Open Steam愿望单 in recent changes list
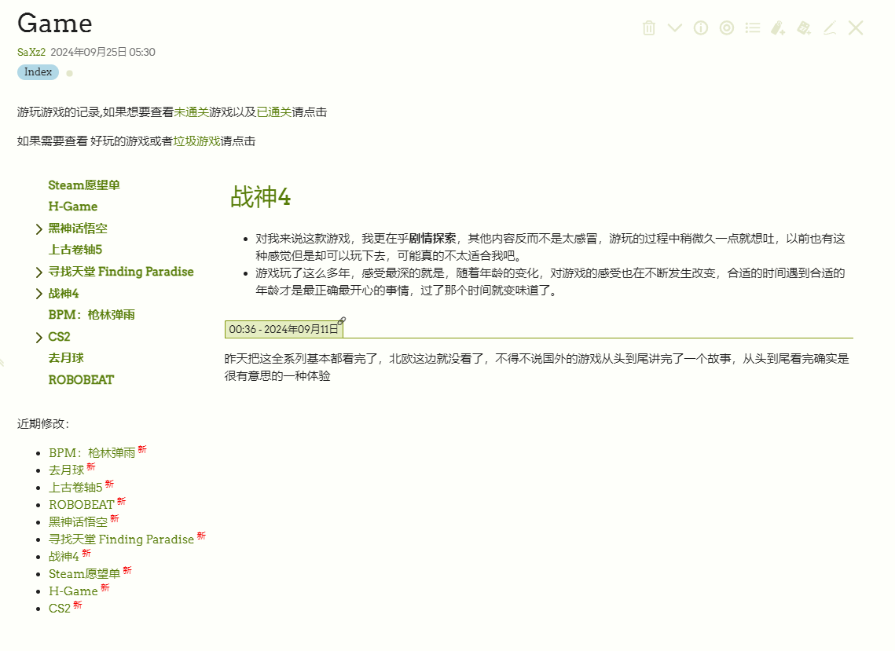This screenshot has height=651, width=895. [x=85, y=574]
